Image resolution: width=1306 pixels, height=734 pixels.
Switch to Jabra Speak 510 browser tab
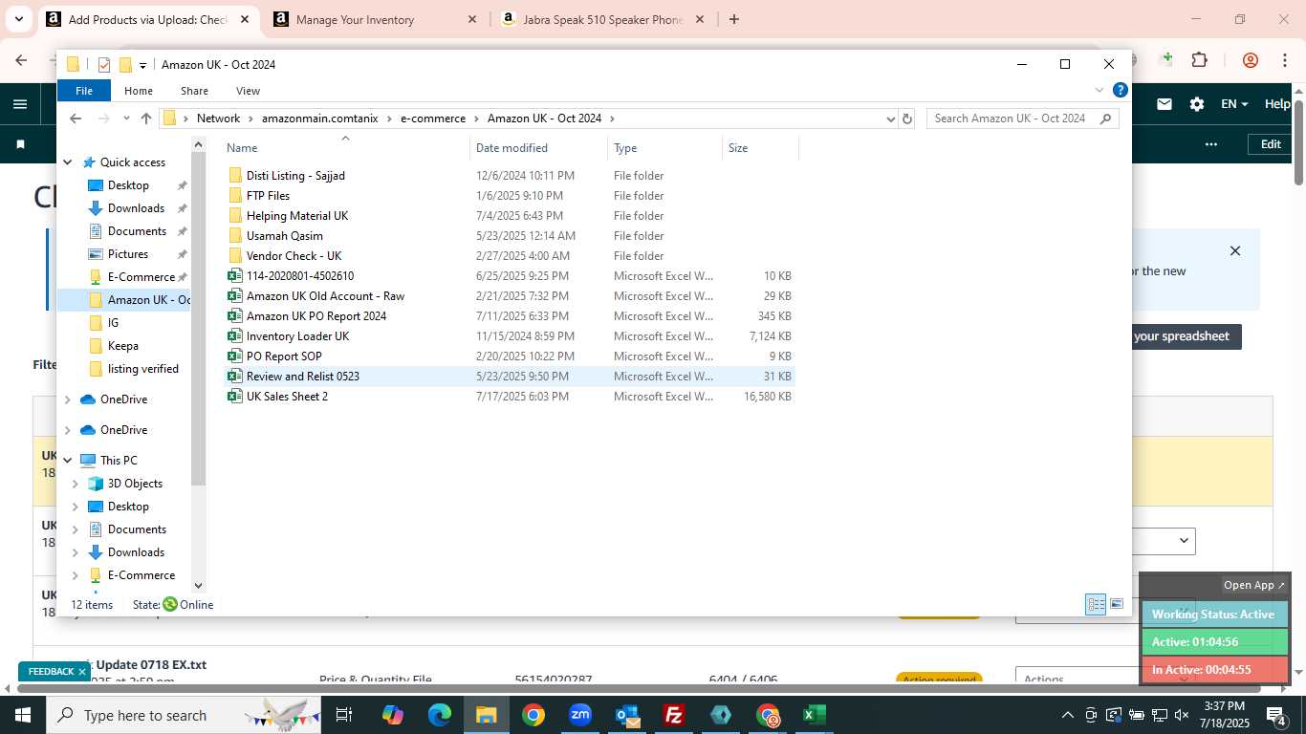602,19
